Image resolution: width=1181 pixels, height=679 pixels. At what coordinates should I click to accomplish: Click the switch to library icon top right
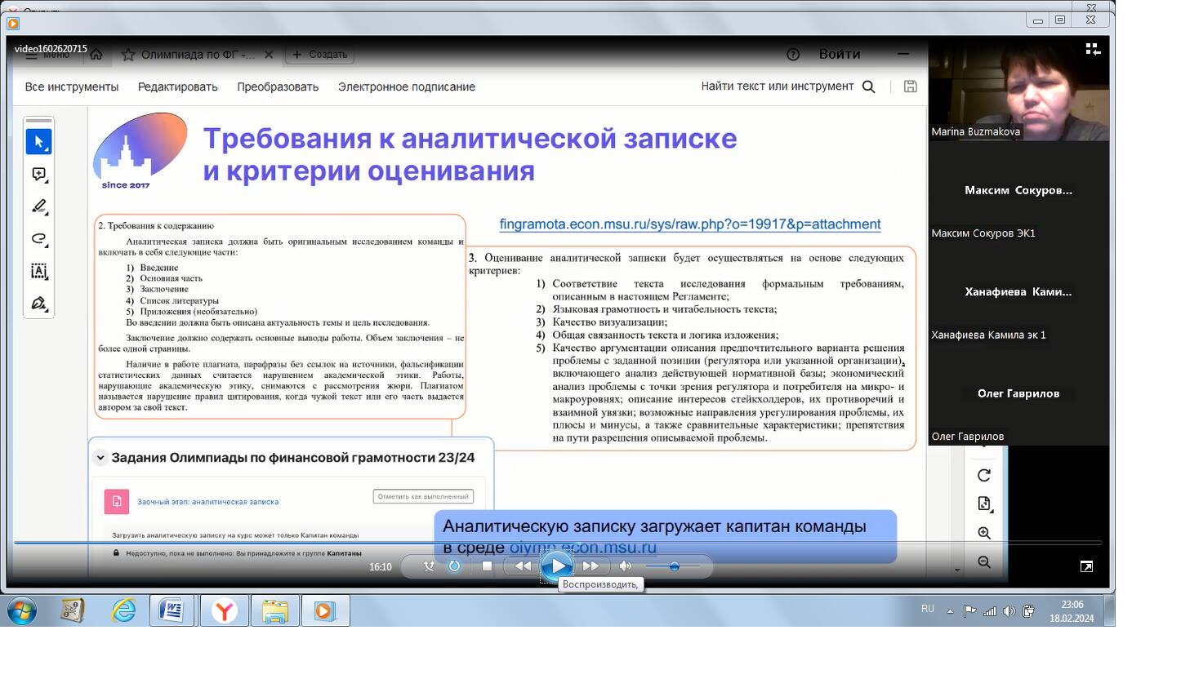[x=1093, y=49]
